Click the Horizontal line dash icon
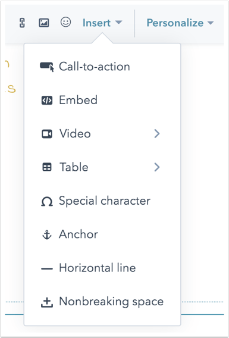 point(47,268)
